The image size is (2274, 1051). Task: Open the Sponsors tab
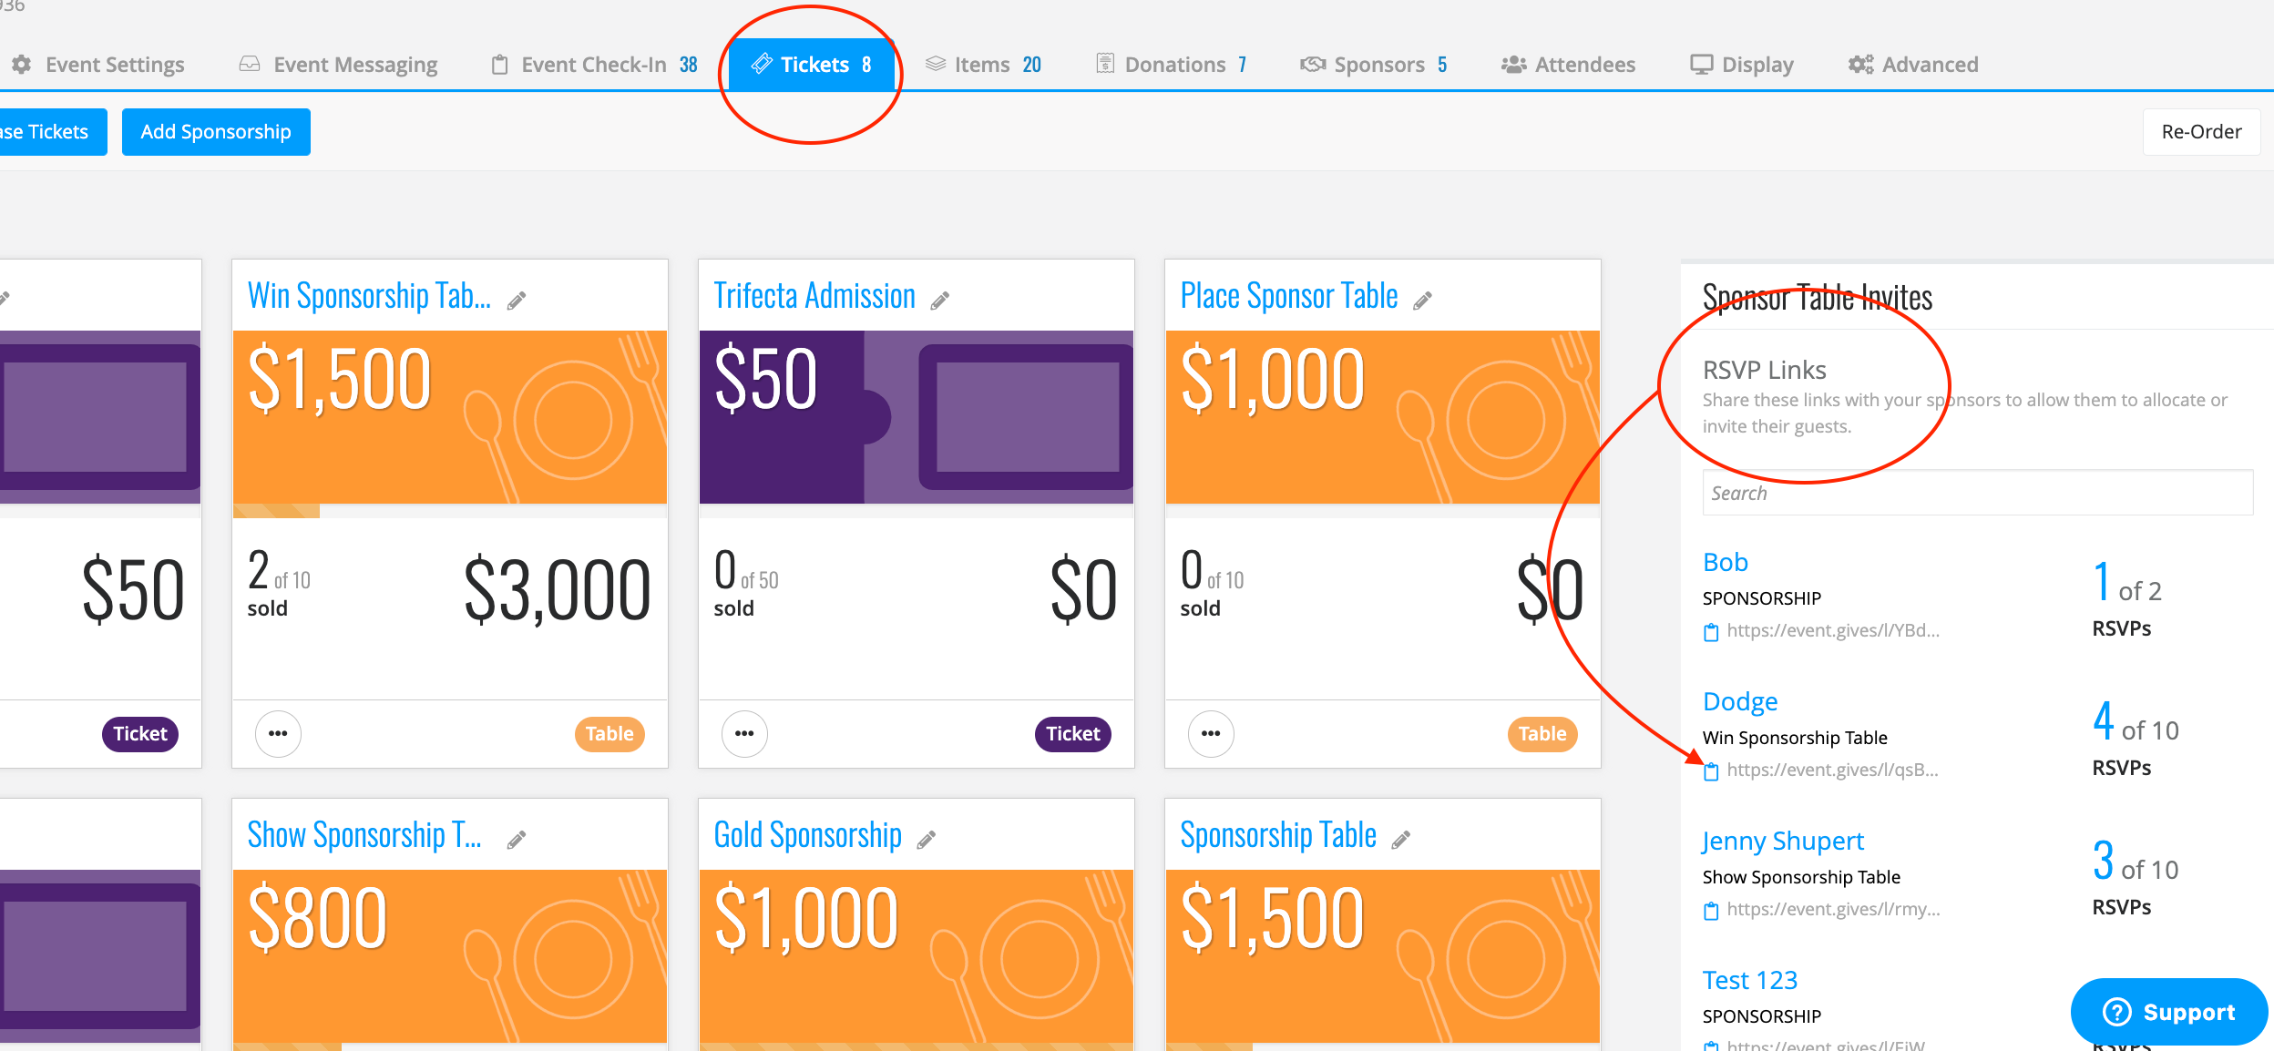point(1374,65)
